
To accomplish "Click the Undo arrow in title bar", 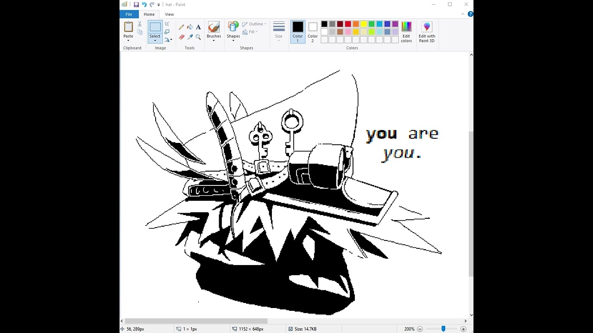I will 144,5.
